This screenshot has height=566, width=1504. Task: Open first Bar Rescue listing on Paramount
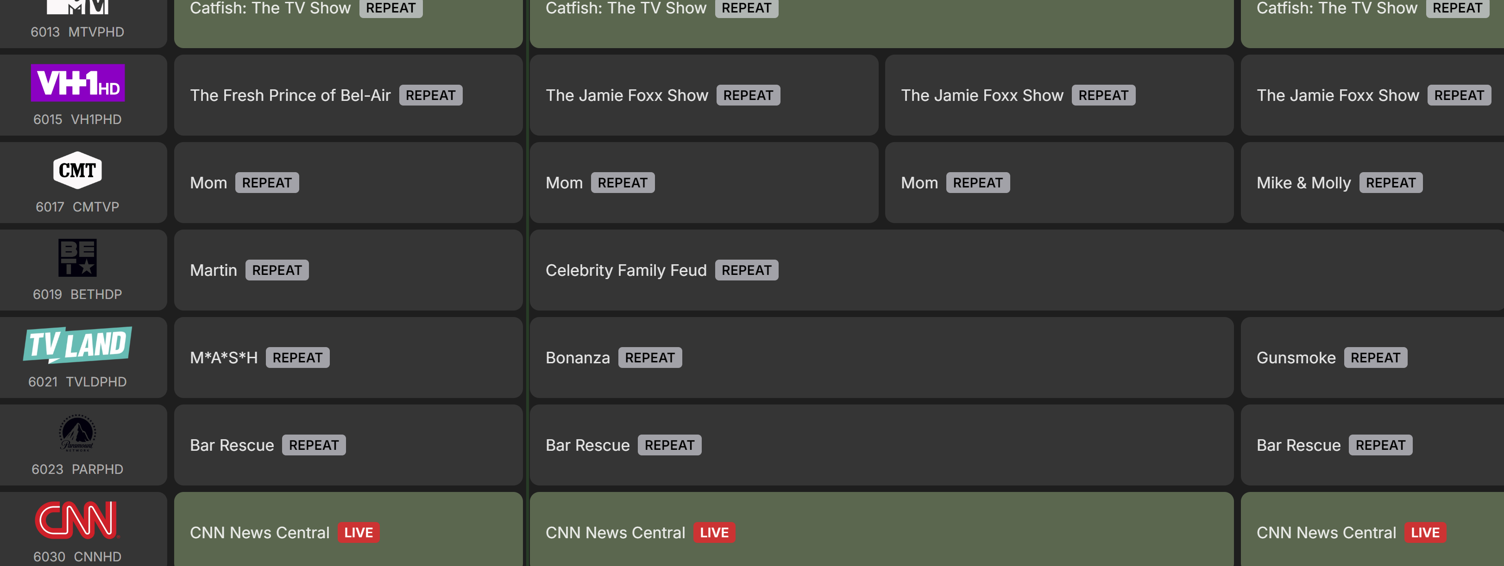pos(232,445)
